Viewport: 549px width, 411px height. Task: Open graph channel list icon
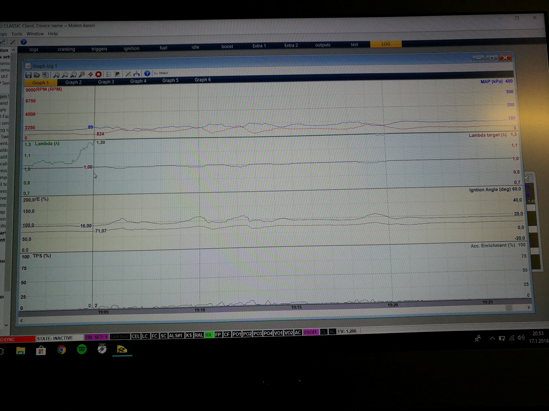click(109, 74)
